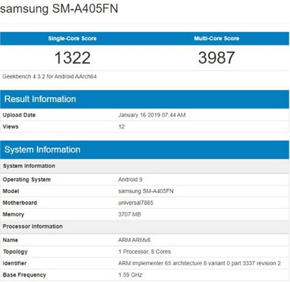Screen dimensions: 290x282
Task: Click the ARM ARMv8 processor name
Action: pyautogui.click(x=134, y=240)
